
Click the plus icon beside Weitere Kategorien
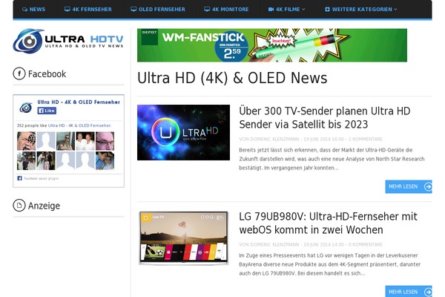(327, 10)
